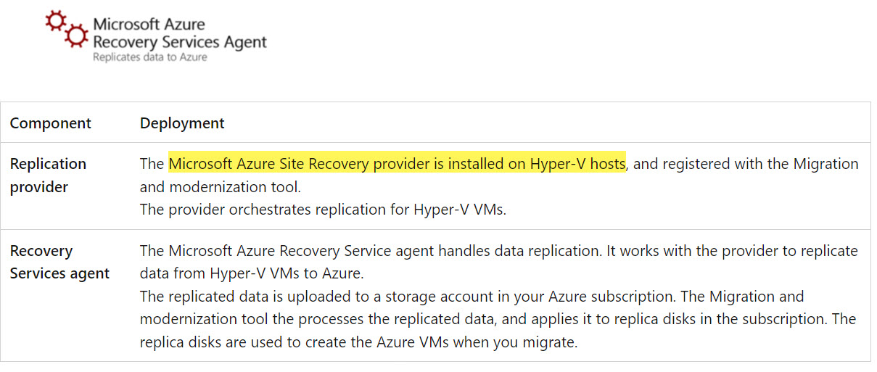Click the 'Recovery Services agent' row label
This screenshot has height=372, width=877.
[59, 263]
